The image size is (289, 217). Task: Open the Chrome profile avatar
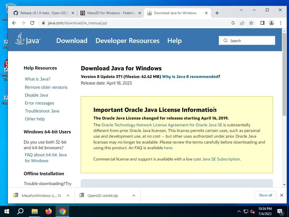[x=271, y=23]
